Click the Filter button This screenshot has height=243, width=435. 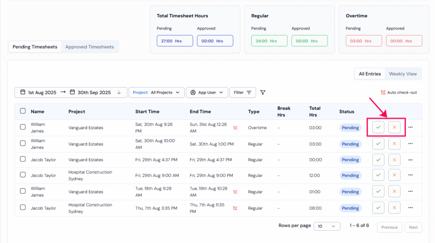pos(243,93)
